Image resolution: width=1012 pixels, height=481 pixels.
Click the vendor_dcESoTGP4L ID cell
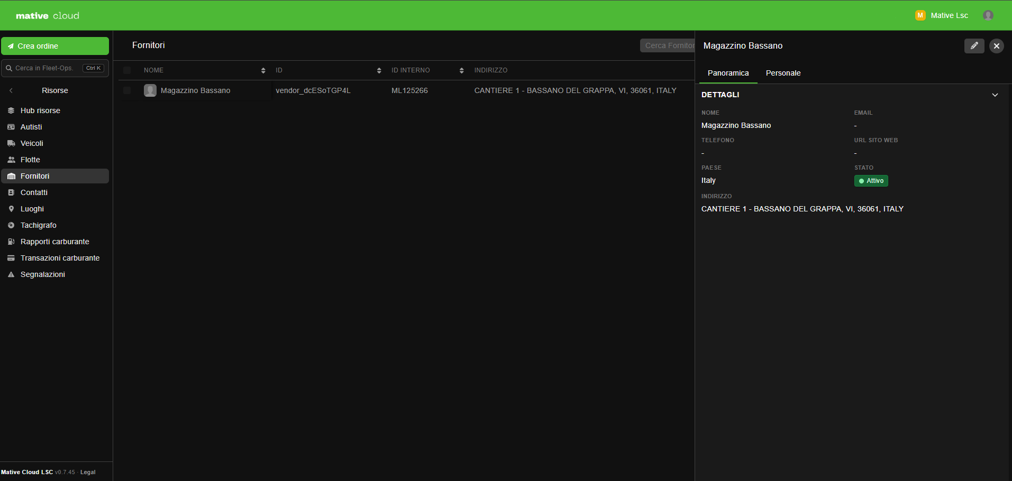313,90
